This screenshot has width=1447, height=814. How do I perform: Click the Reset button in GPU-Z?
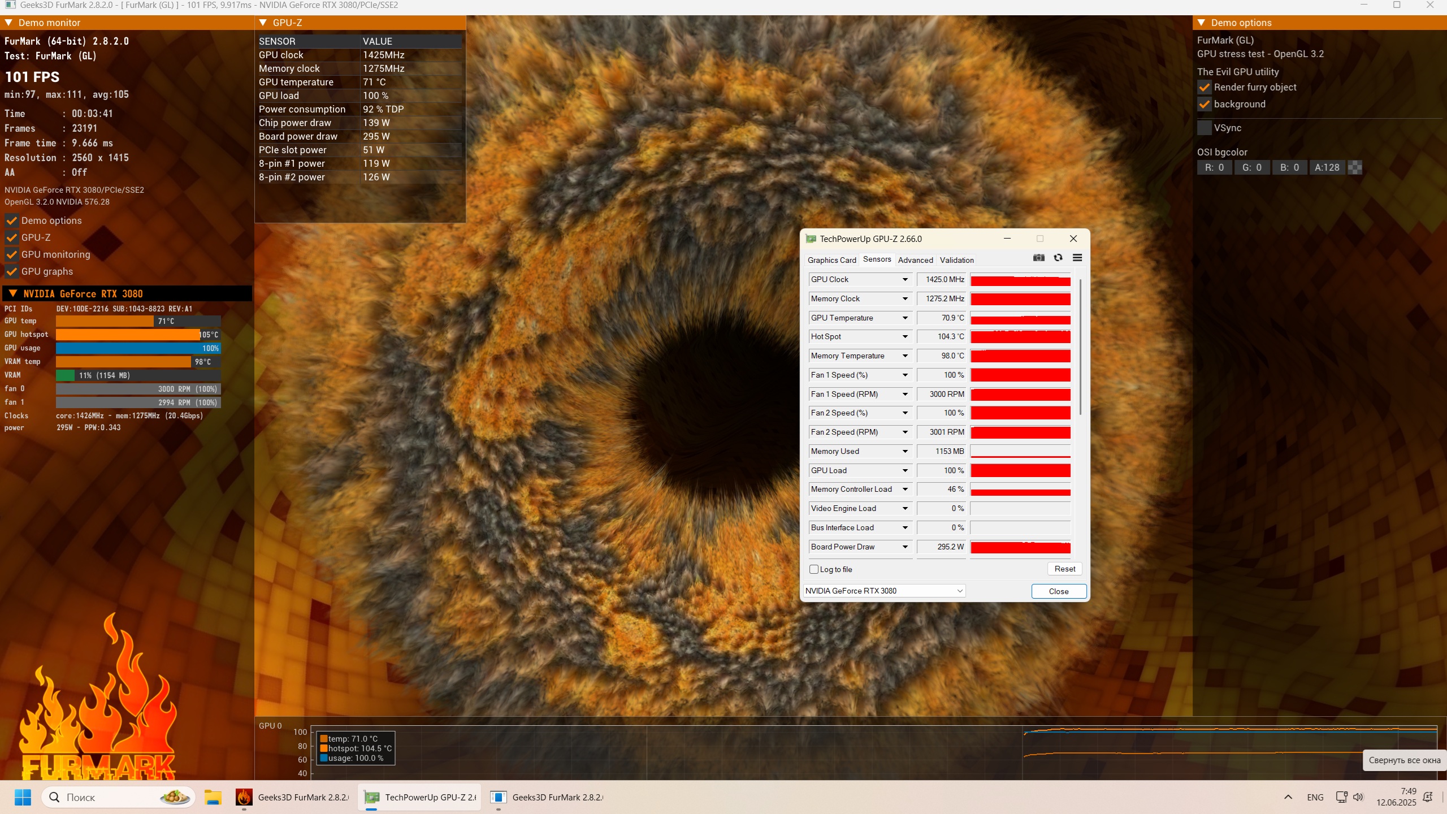click(1064, 569)
